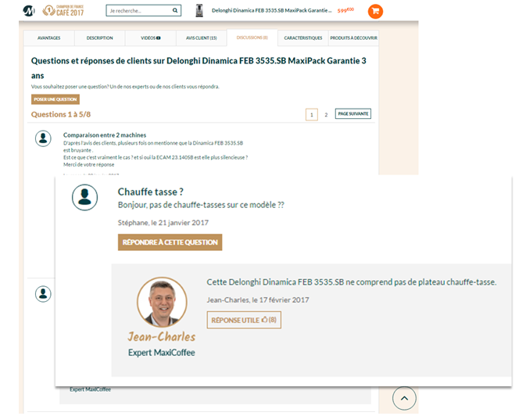Click the Chauffe tasse ? question title
Viewport: 526px width, 416px height.
click(x=151, y=192)
